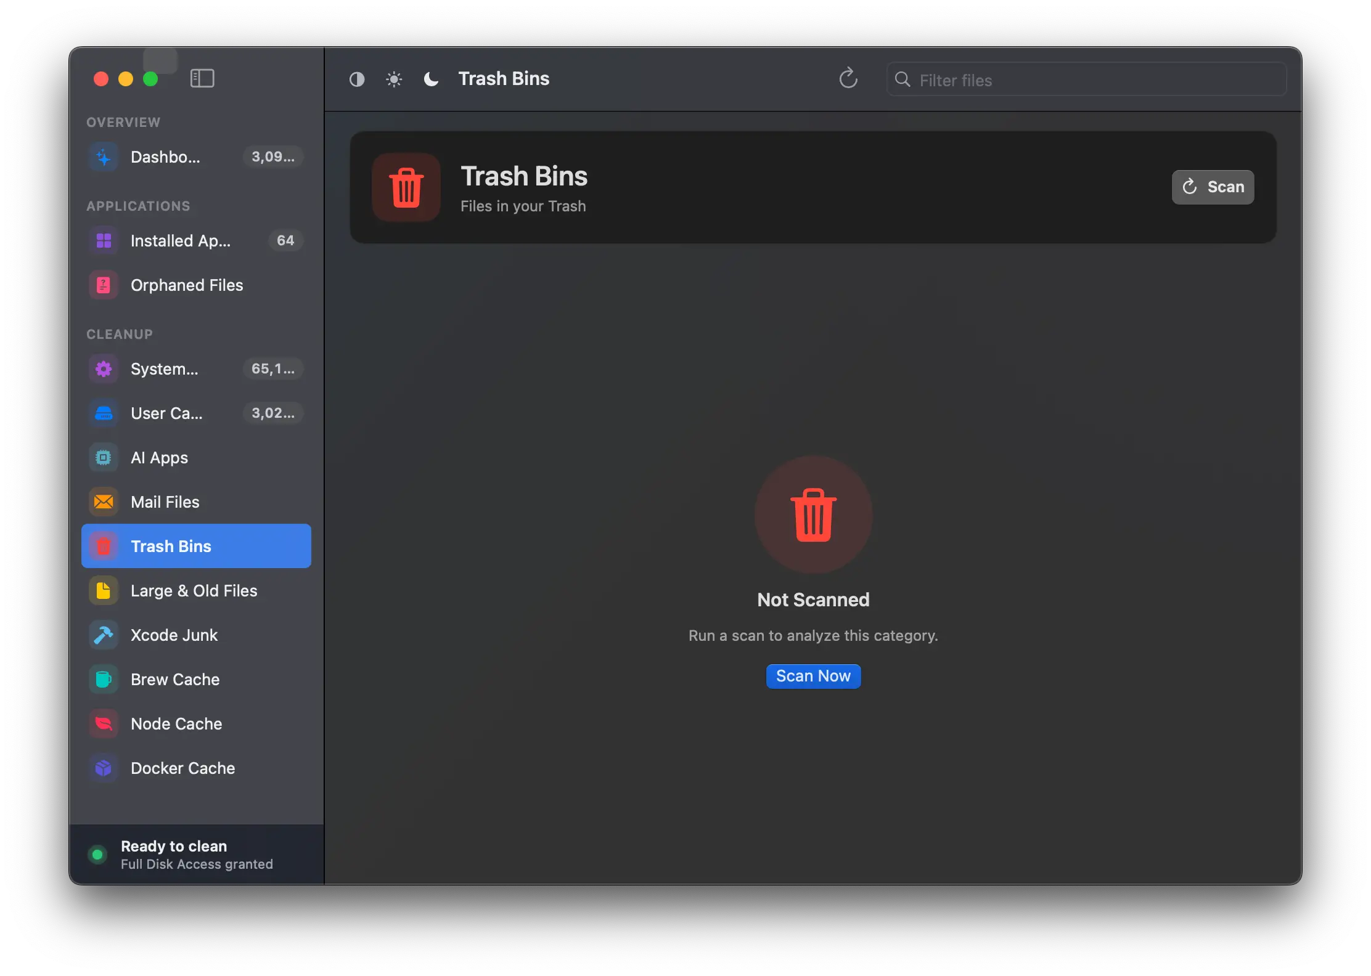Image resolution: width=1371 pixels, height=976 pixels.
Task: Click the AI Apps chip icon
Action: [x=104, y=458]
